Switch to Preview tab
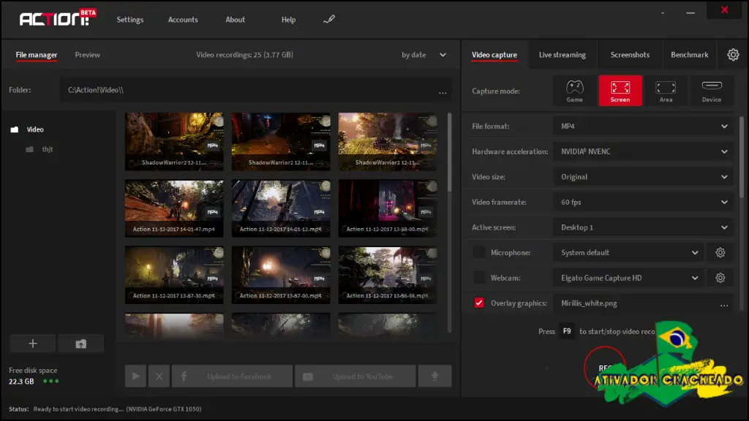This screenshot has height=421, width=749. [x=88, y=55]
